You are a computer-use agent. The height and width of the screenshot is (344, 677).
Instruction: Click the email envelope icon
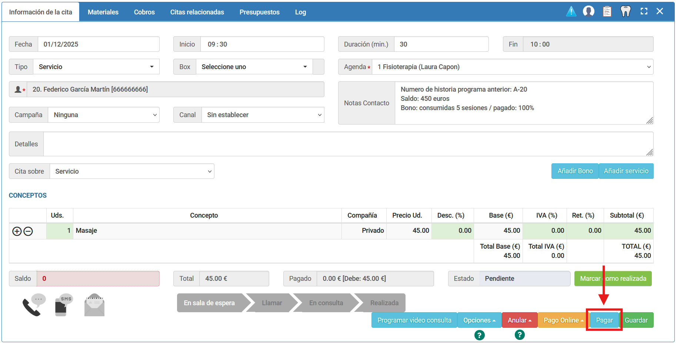click(94, 306)
